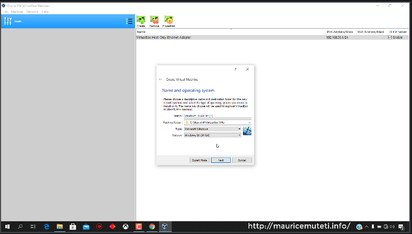Click the help tray icon

pyautogui.click(x=359, y=227)
